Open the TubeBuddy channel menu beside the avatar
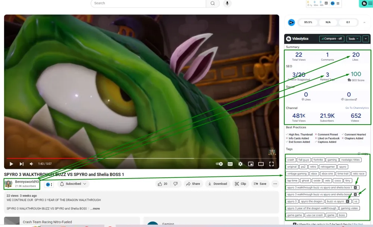Image resolution: width=373 pixels, height=227 pixels. pos(49,184)
